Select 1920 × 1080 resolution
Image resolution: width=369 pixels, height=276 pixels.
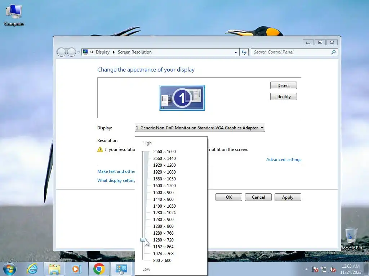[164, 172]
